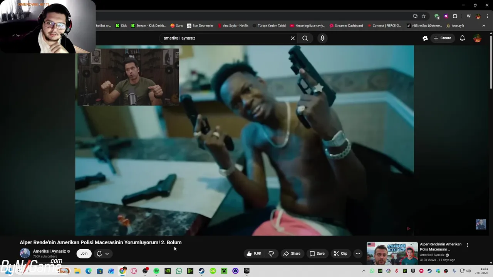
Task: Create a Clip of the video
Action: pos(340,254)
